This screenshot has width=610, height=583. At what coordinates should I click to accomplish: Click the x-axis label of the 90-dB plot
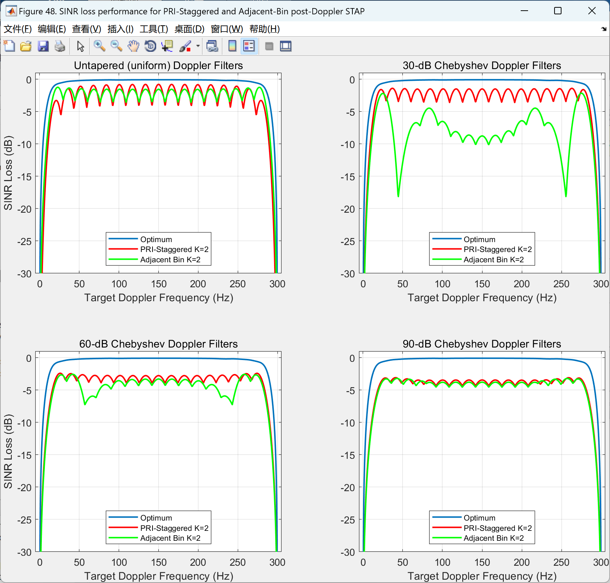[482, 576]
